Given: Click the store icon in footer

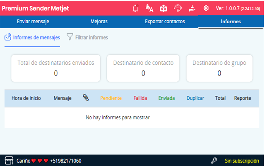Looking at the screenshot, I should [x=9, y=161].
